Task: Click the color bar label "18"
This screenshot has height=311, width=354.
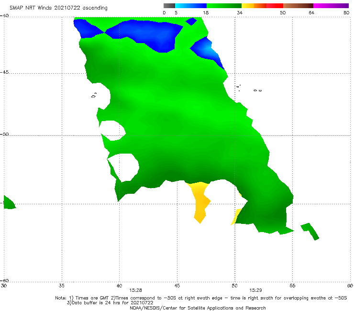Action: tap(206, 13)
